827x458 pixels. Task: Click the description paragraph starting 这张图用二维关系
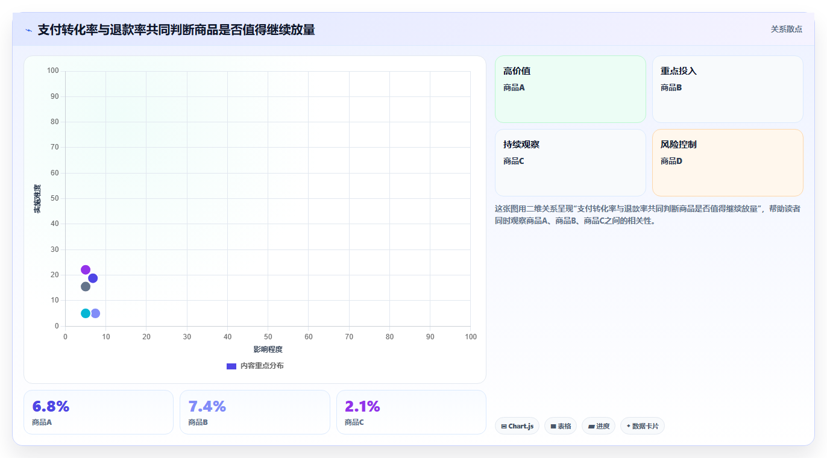tap(648, 215)
